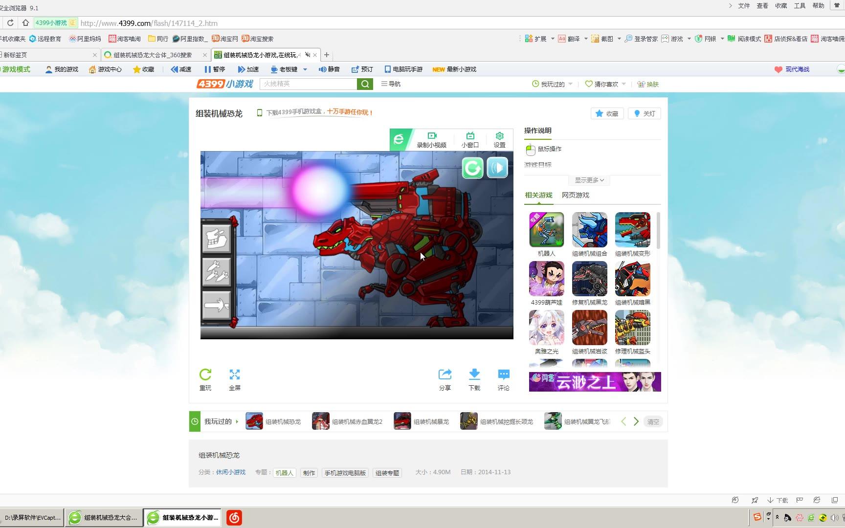
Task: Click the in-game green restart button
Action: point(472,168)
